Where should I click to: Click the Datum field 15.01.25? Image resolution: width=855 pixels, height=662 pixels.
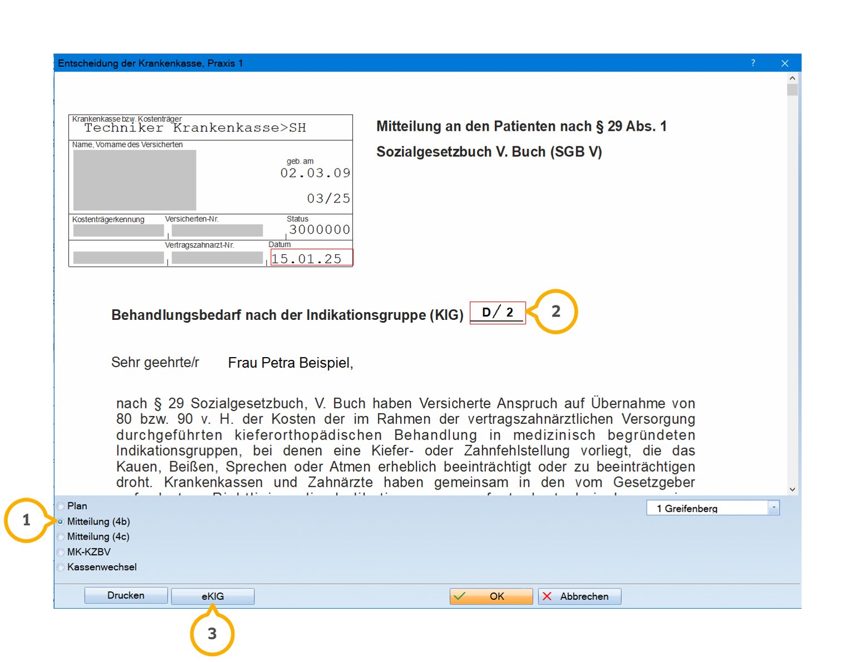(312, 258)
